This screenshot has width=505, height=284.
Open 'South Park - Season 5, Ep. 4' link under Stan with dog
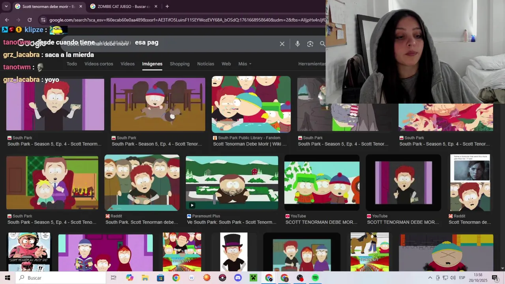click(157, 144)
